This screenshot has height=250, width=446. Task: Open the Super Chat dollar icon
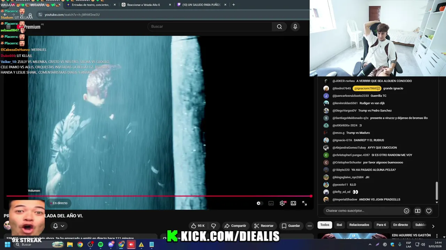point(417,211)
